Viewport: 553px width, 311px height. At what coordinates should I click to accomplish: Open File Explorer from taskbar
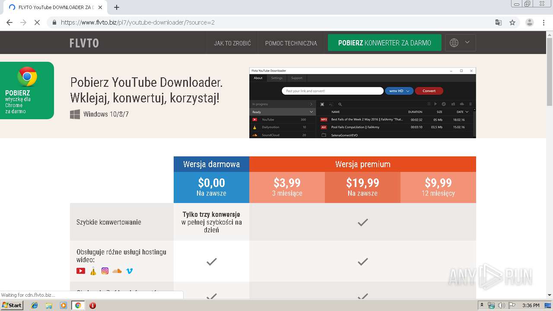(49, 305)
